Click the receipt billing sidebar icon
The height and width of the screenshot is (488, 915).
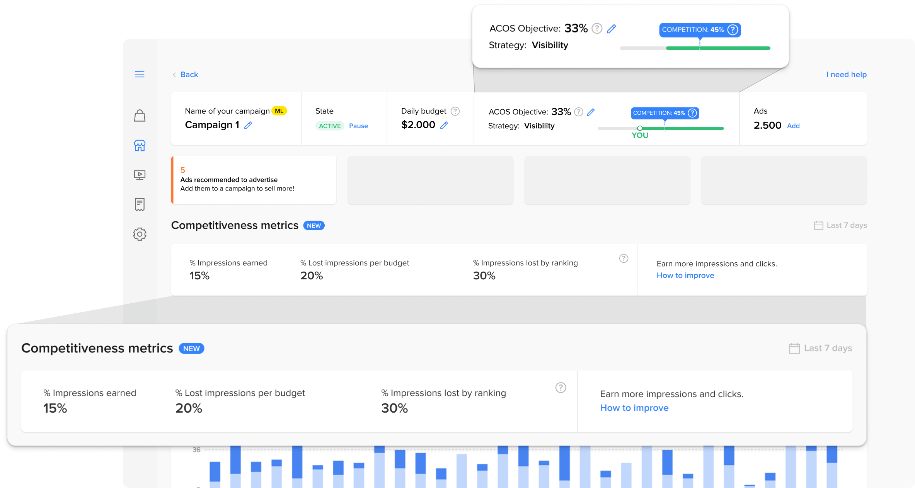tap(140, 204)
